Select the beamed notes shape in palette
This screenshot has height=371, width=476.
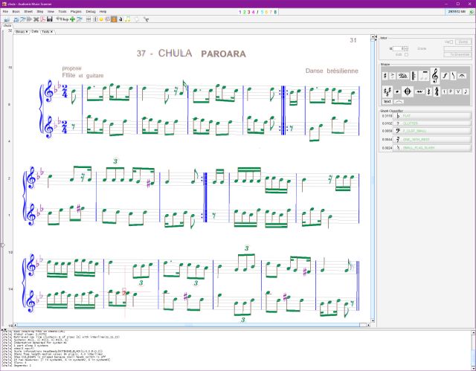point(424,76)
